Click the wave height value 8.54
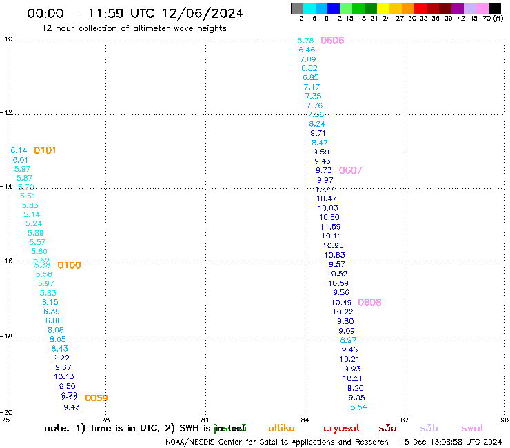The image size is (510, 448). pos(358,407)
